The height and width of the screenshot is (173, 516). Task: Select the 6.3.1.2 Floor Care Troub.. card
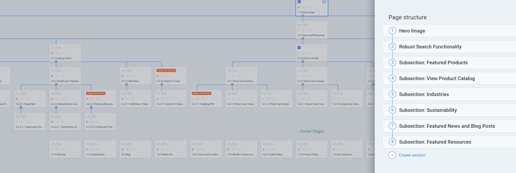[x=241, y=99]
